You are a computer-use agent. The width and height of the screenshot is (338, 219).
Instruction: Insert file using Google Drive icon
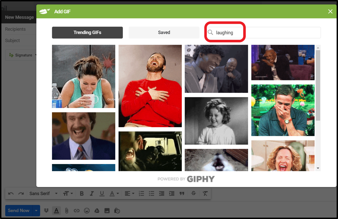(x=97, y=210)
